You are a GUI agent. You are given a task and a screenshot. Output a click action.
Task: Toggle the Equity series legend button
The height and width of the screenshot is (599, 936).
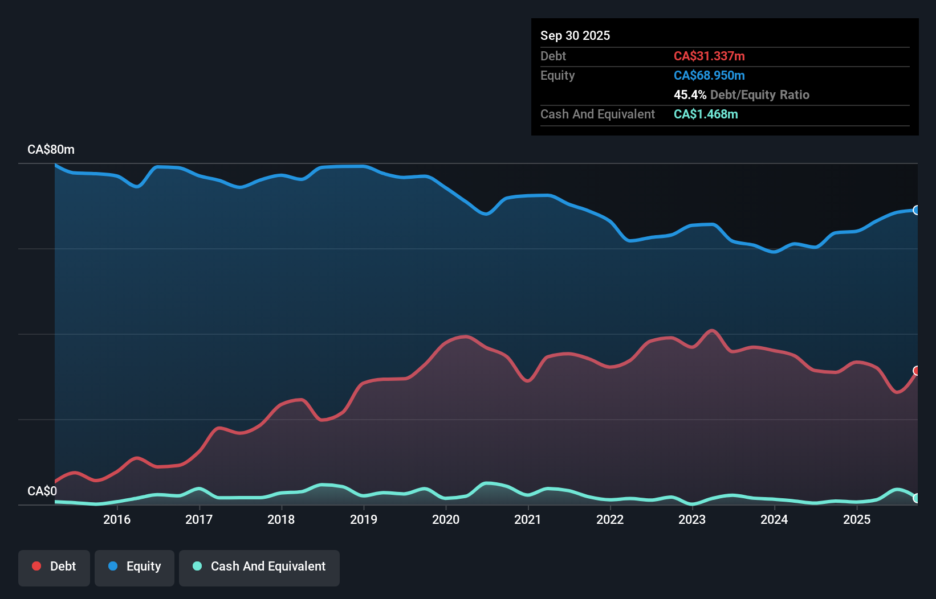(x=135, y=568)
